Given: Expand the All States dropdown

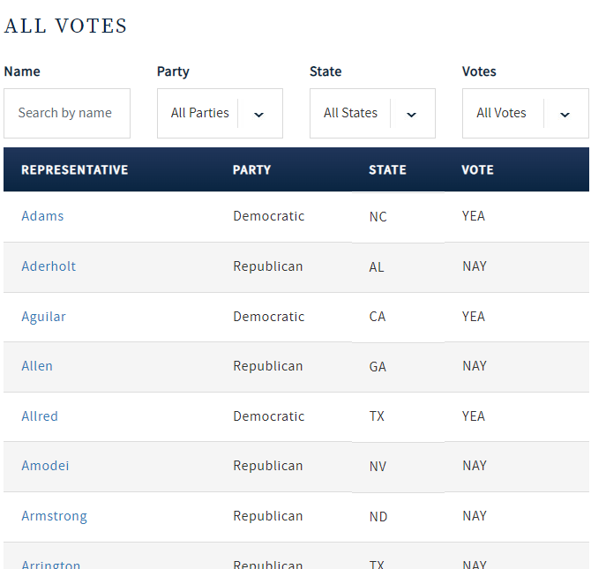Looking at the screenshot, I should pos(351,113).
